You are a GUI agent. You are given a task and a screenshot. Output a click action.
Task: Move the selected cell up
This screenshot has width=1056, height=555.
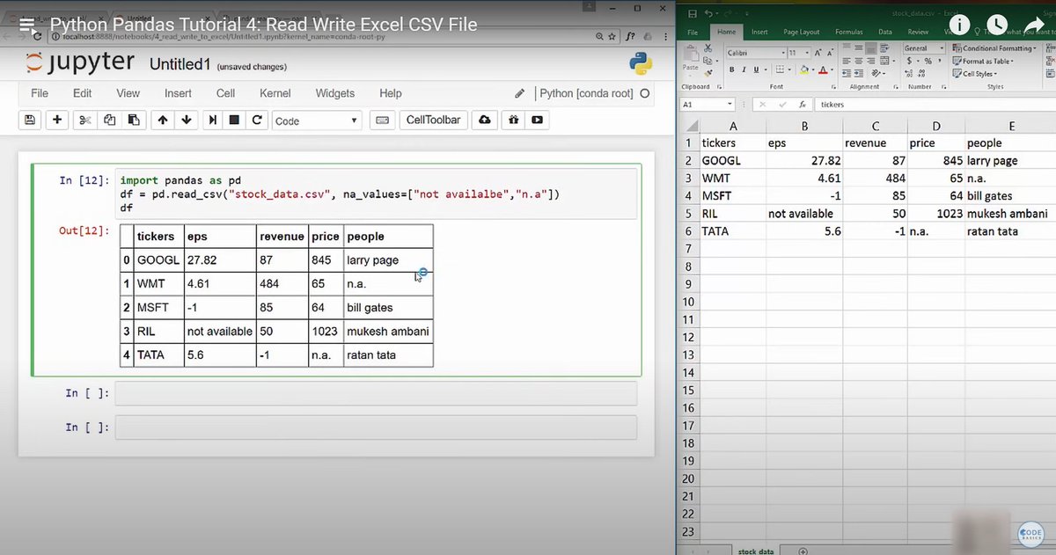click(162, 120)
